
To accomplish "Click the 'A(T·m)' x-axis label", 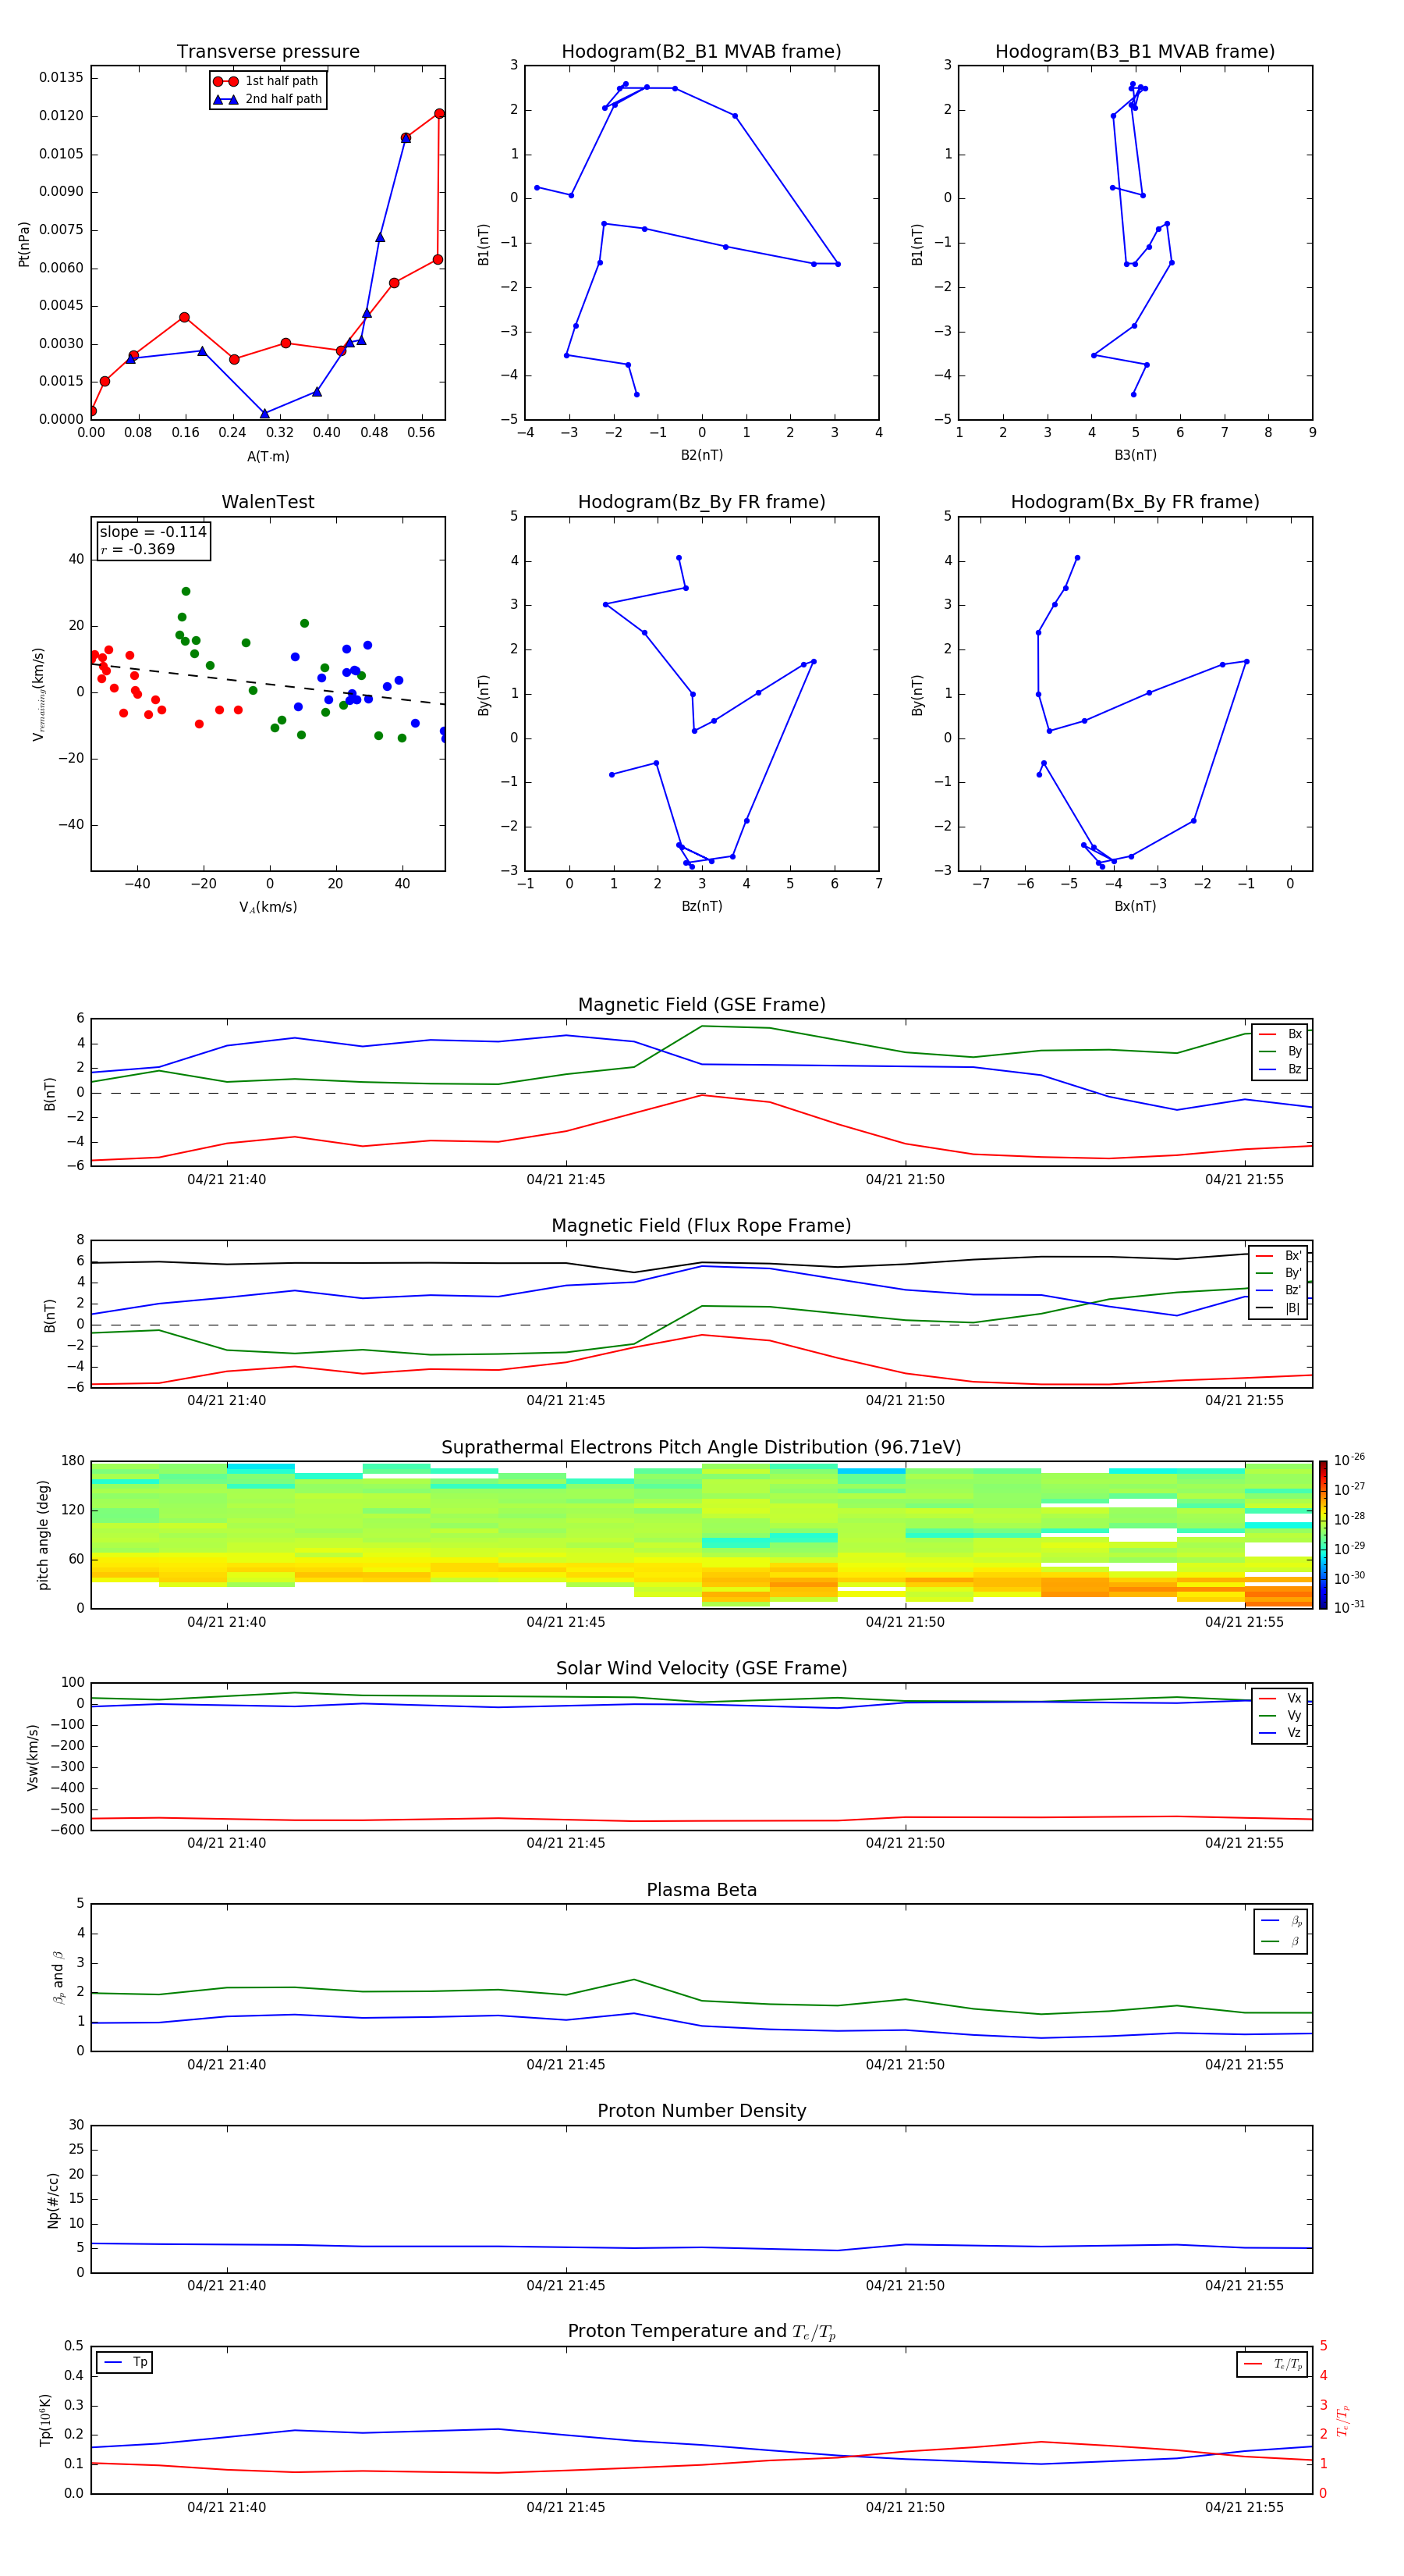I will [268, 457].
